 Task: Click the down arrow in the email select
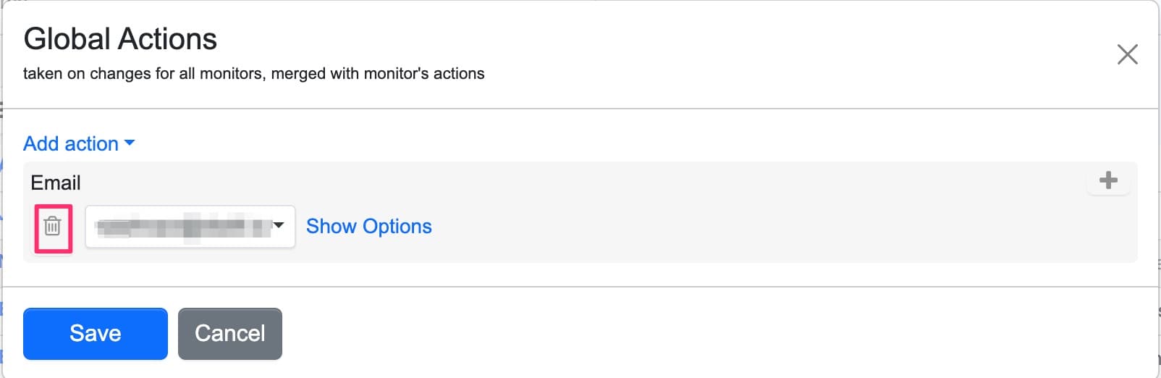pos(279,226)
